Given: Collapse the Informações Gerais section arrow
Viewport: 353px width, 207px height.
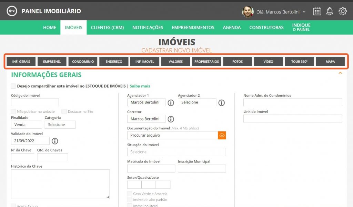Looking at the screenshot, I should click(x=340, y=73).
